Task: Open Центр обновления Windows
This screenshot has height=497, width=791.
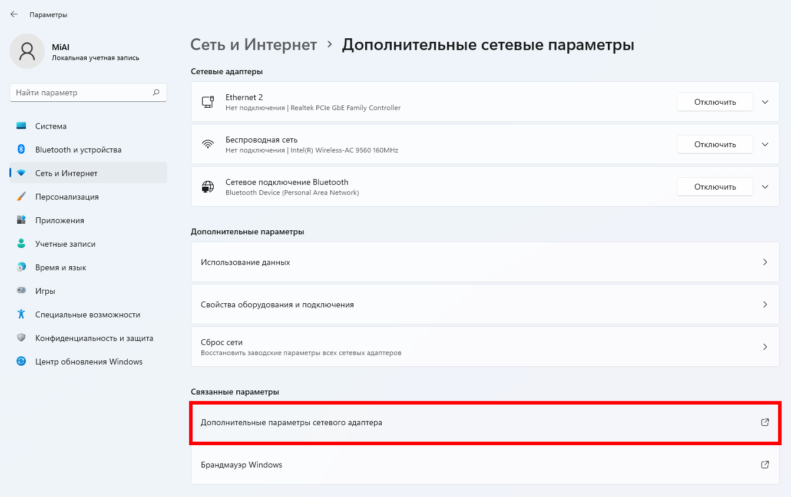Action: pos(88,362)
